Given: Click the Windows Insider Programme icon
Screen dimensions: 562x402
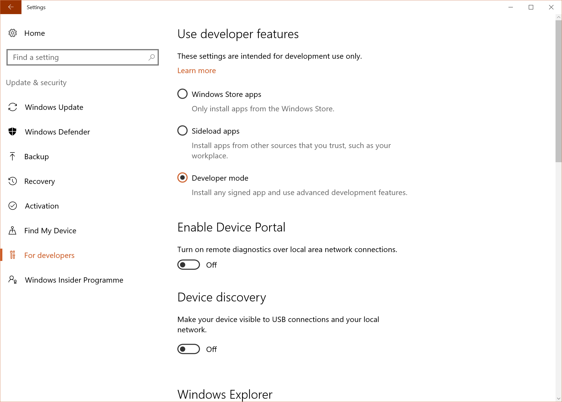Looking at the screenshot, I should pyautogui.click(x=12, y=280).
